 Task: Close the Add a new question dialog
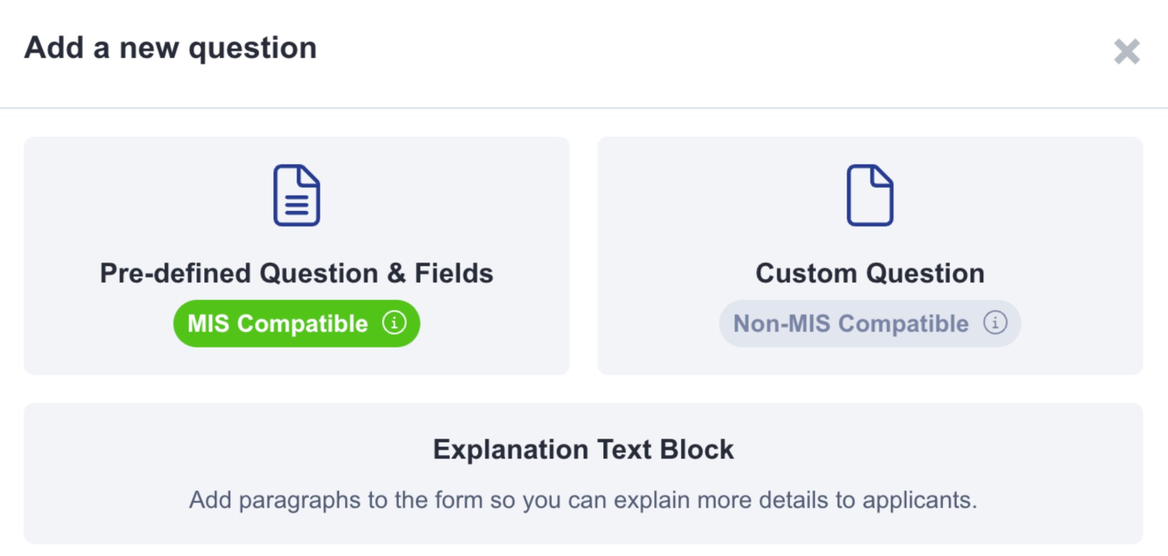click(x=1127, y=52)
